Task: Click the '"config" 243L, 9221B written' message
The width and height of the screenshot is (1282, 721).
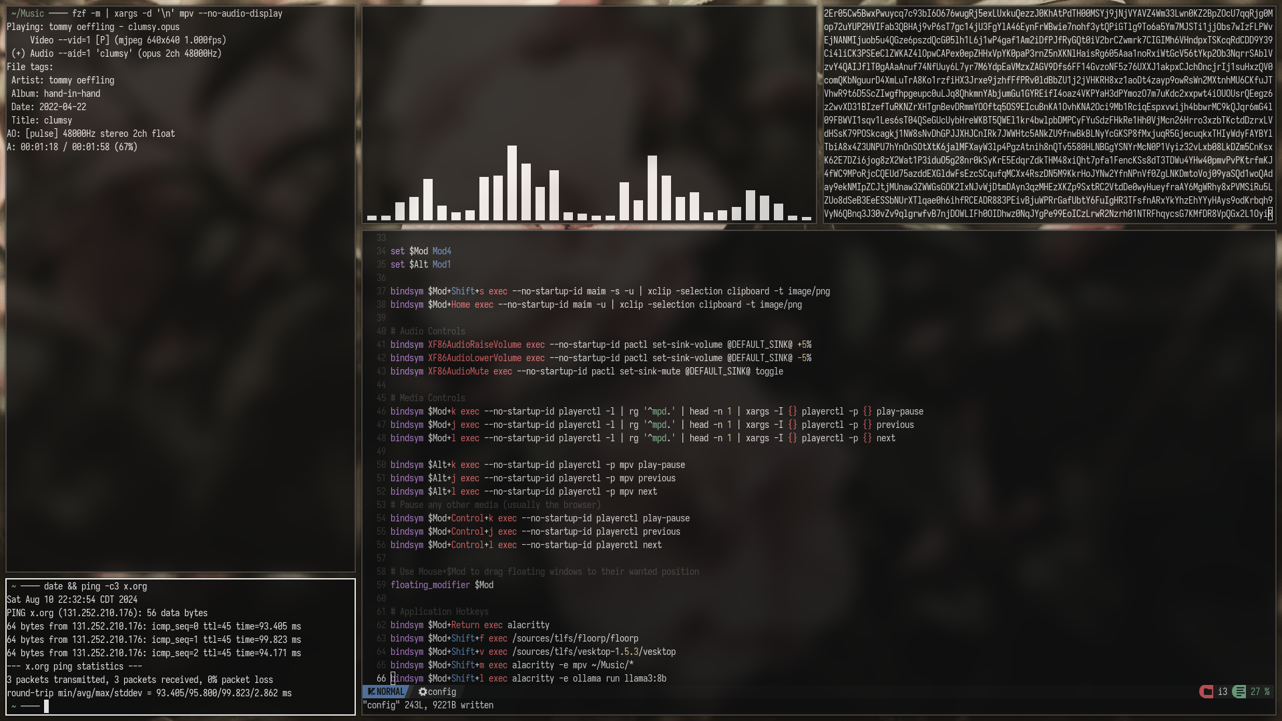Action: tap(428, 705)
